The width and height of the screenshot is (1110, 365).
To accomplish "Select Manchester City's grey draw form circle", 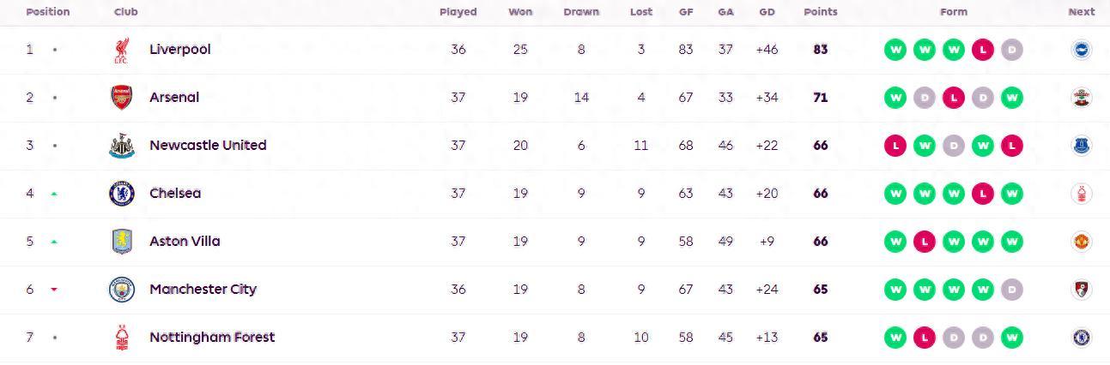I will pyautogui.click(x=1012, y=290).
